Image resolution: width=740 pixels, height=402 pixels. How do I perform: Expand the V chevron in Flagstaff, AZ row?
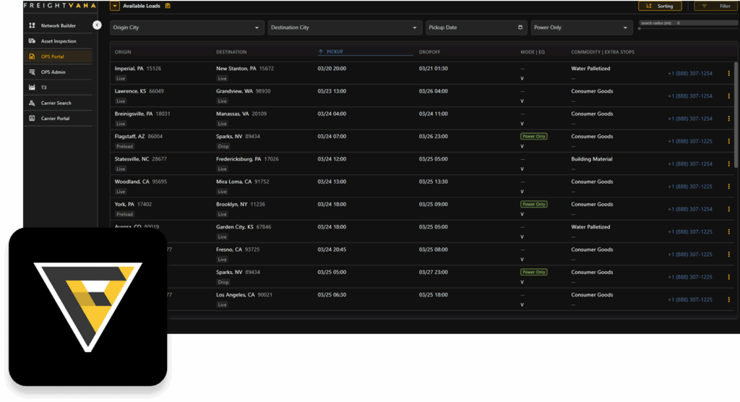(522, 147)
